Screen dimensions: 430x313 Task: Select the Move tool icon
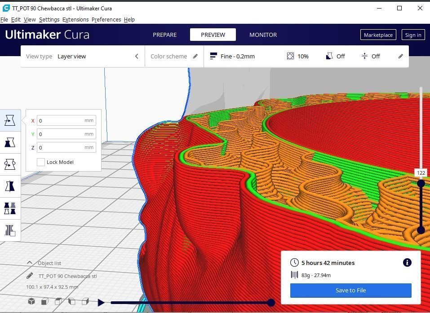[10, 120]
